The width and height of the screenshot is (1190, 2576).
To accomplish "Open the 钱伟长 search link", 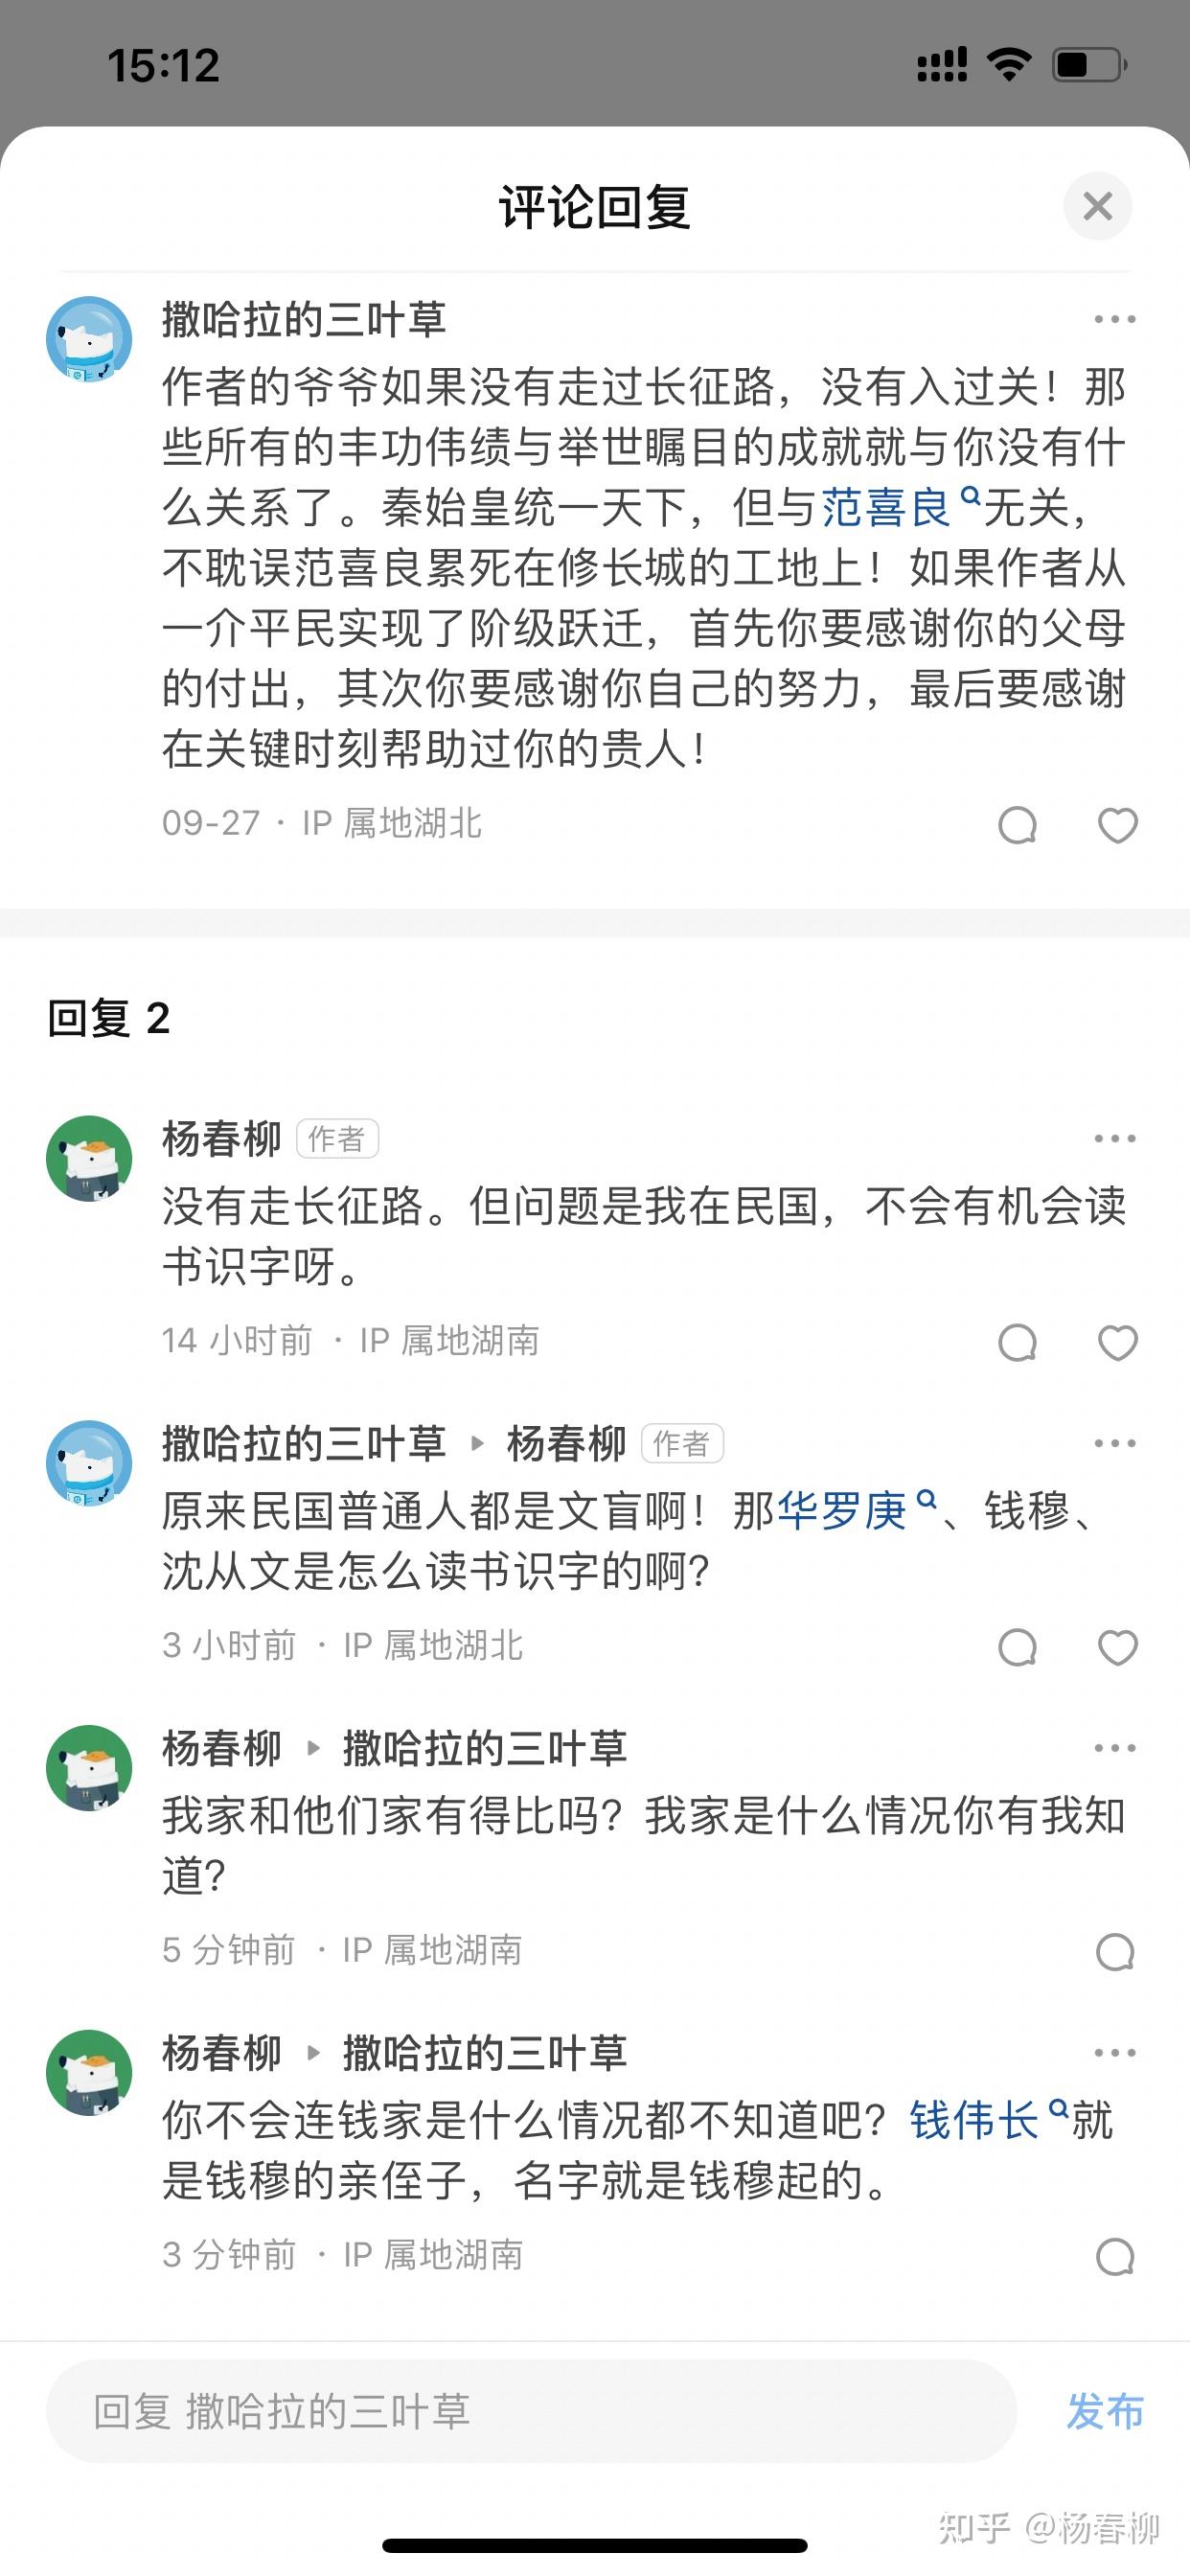I will click(x=974, y=2120).
